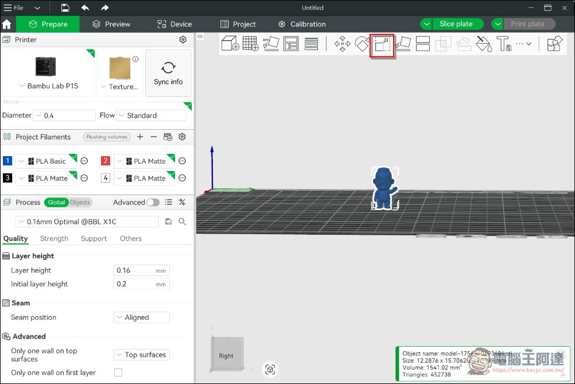Switch to the Project tab
This screenshot has width=575, height=384.
238,24
